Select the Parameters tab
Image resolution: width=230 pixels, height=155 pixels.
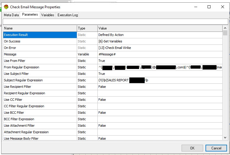click(30, 14)
